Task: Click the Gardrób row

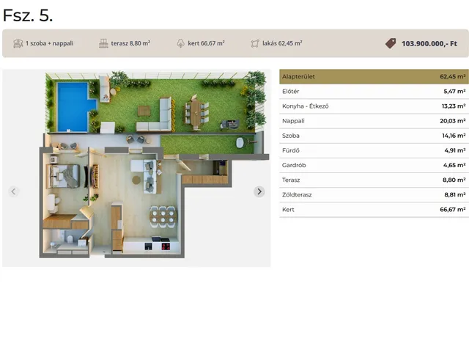Action: click(x=374, y=166)
